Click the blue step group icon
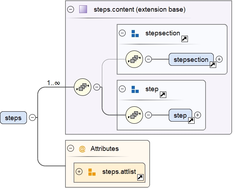The image size is (242, 188). coord(135,89)
